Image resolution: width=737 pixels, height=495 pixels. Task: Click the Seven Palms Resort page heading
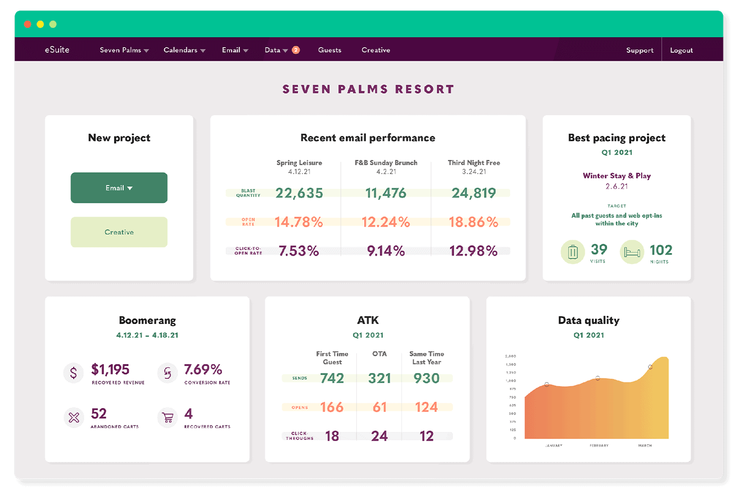368,89
